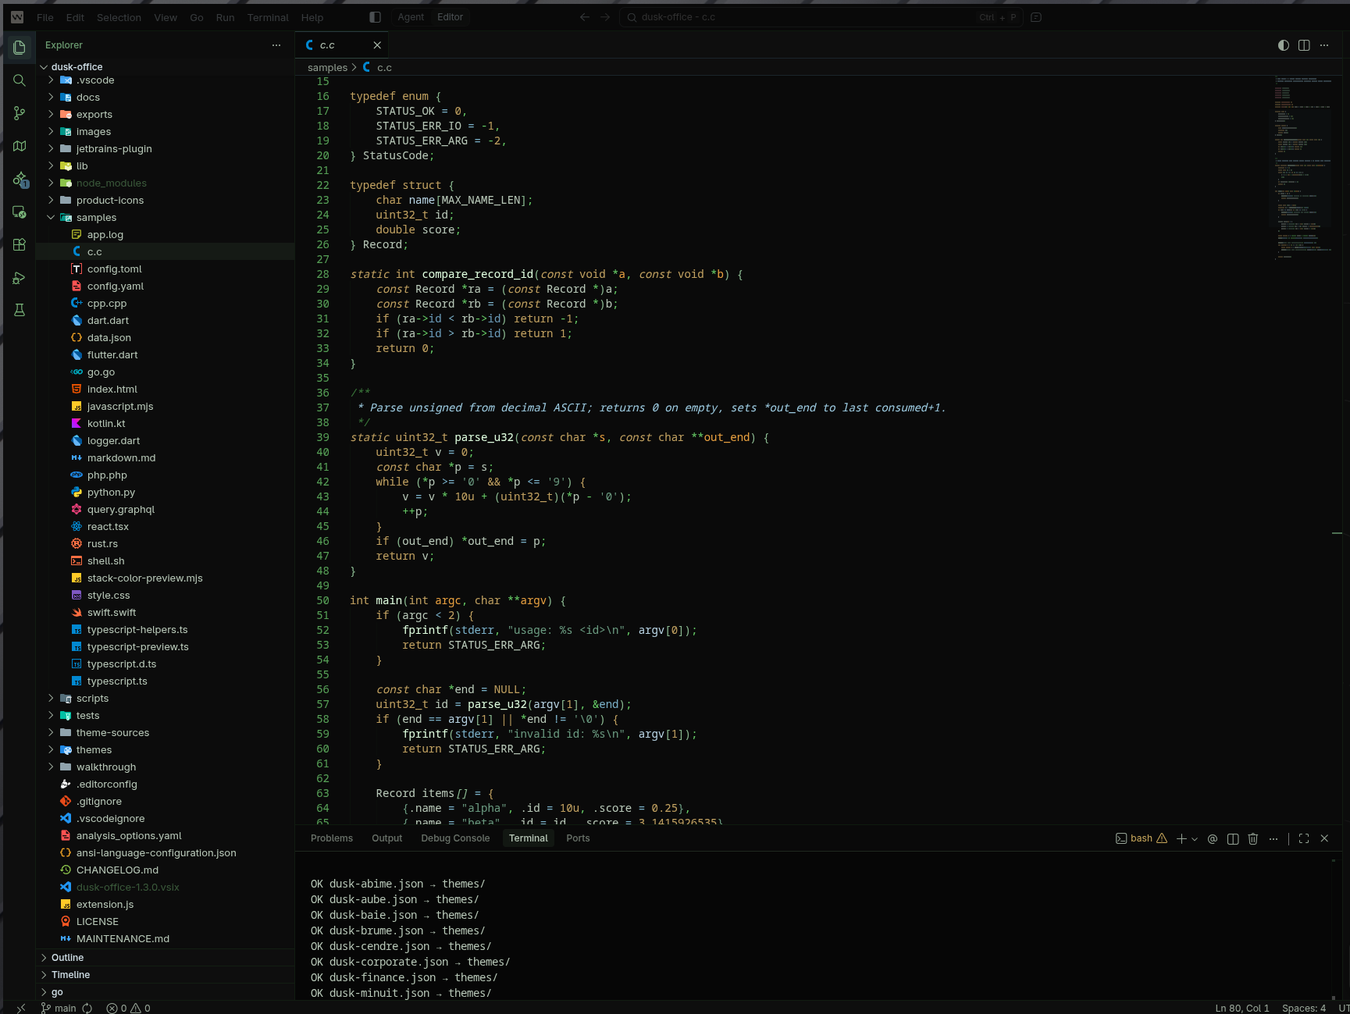The image size is (1350, 1014).
Task: Split the terminal pane
Action: click(1233, 838)
